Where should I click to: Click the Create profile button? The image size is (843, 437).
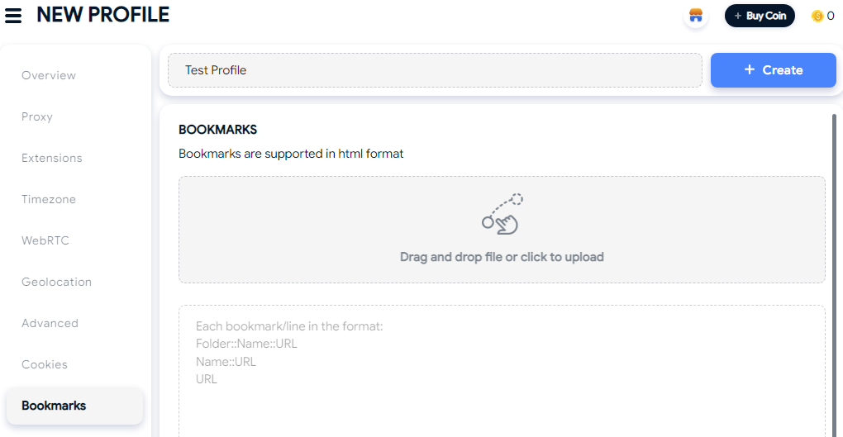773,70
